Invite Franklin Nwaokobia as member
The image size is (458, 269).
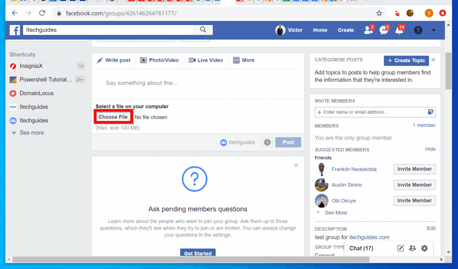point(415,169)
